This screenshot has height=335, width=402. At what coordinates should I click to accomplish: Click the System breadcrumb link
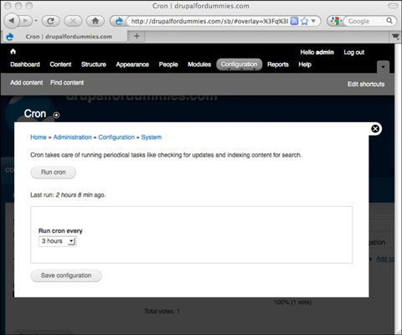[152, 137]
